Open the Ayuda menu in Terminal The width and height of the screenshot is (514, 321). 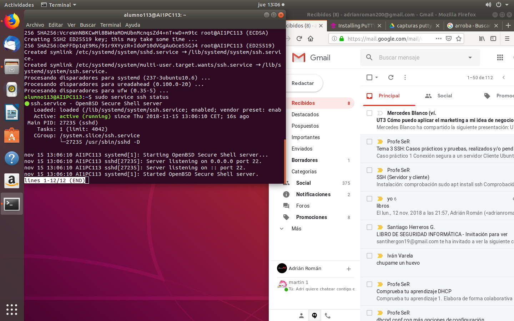pos(132,25)
